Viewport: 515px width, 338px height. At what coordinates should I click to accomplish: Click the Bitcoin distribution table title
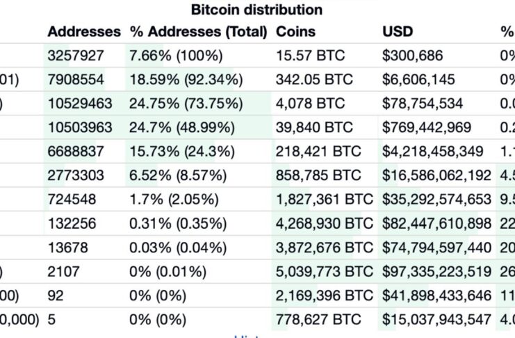click(x=257, y=10)
